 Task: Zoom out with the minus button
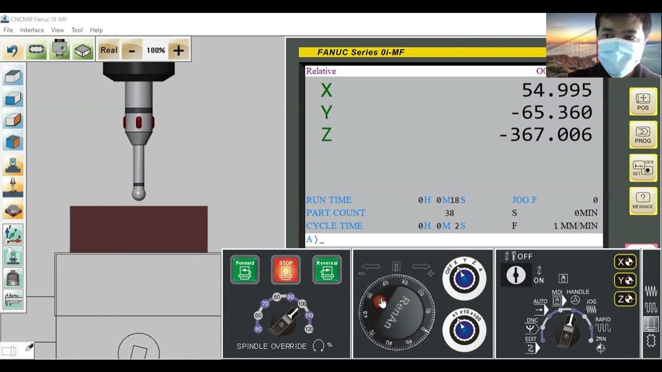(132, 50)
